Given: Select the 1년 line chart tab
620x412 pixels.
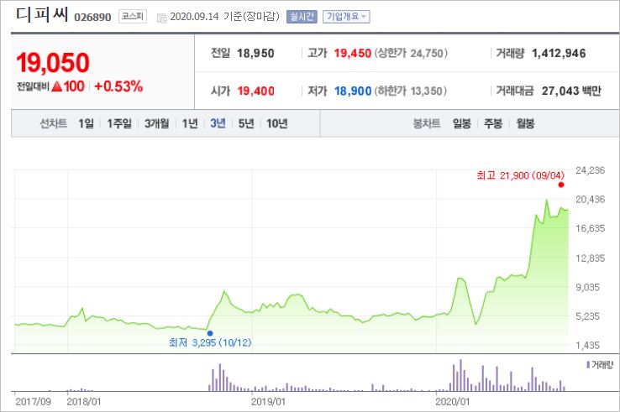Looking at the screenshot, I should click(x=190, y=123).
